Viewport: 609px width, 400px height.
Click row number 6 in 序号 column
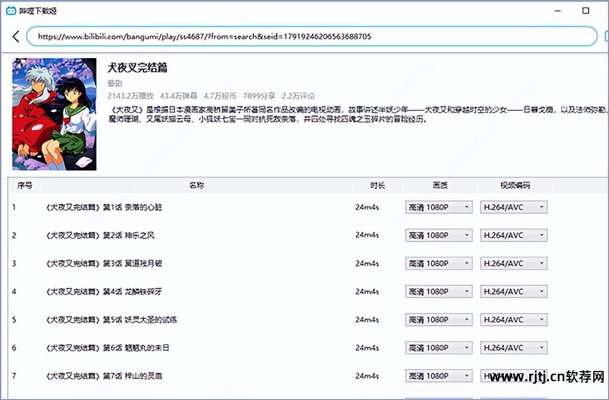[14, 348]
